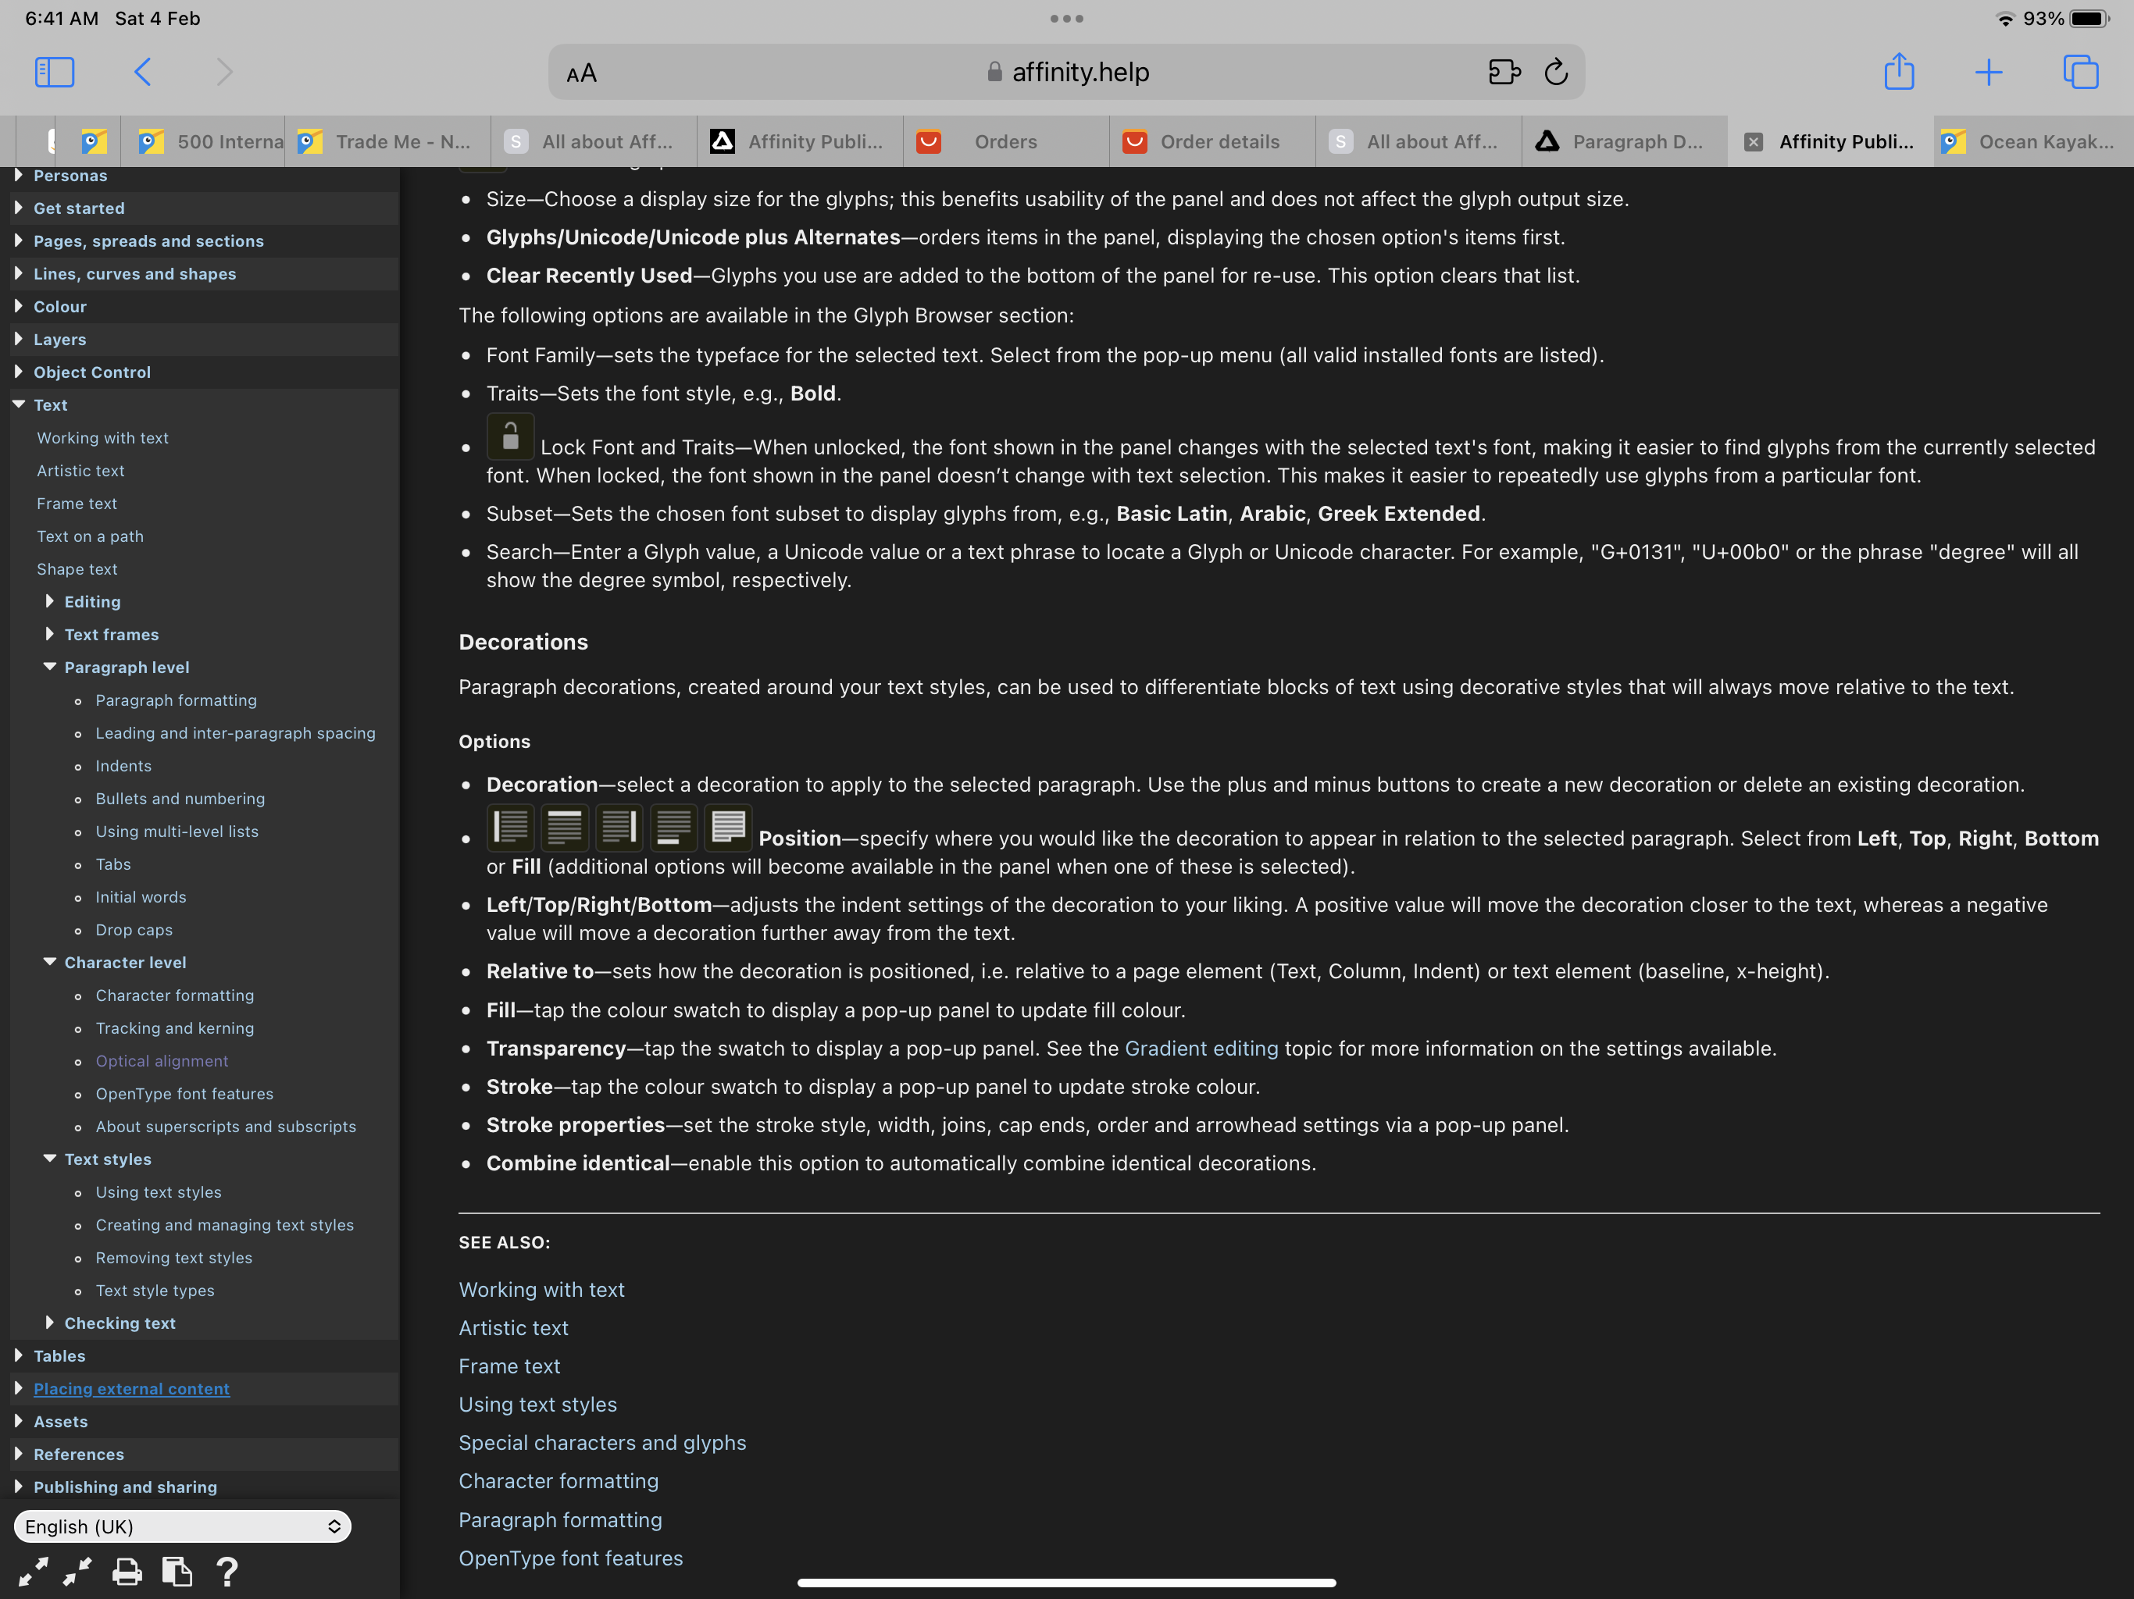
Task: Click the copy page link icon
Action: coord(177,1572)
